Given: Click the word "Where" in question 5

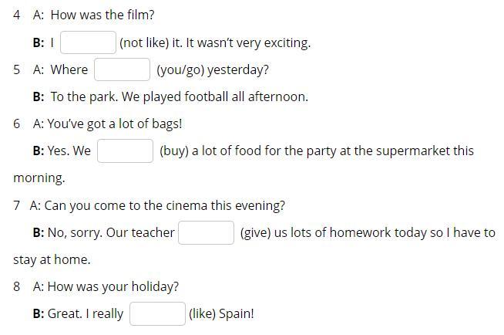Looking at the screenshot, I should pos(69,69).
